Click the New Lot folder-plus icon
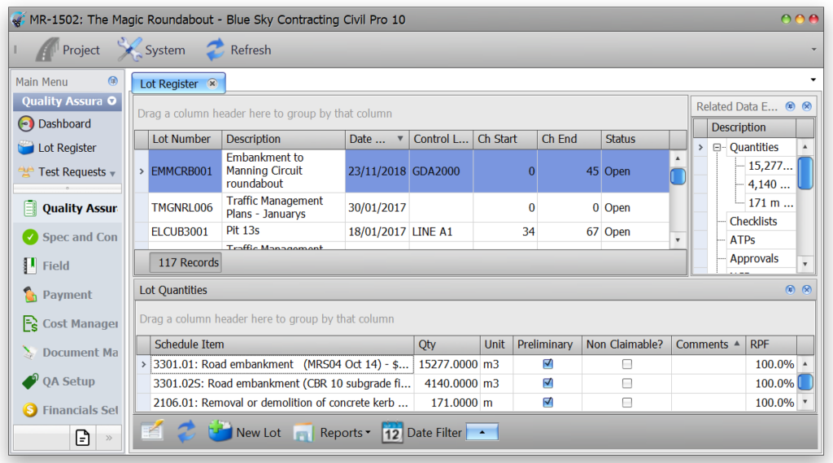This screenshot has width=833, height=463. tap(220, 431)
